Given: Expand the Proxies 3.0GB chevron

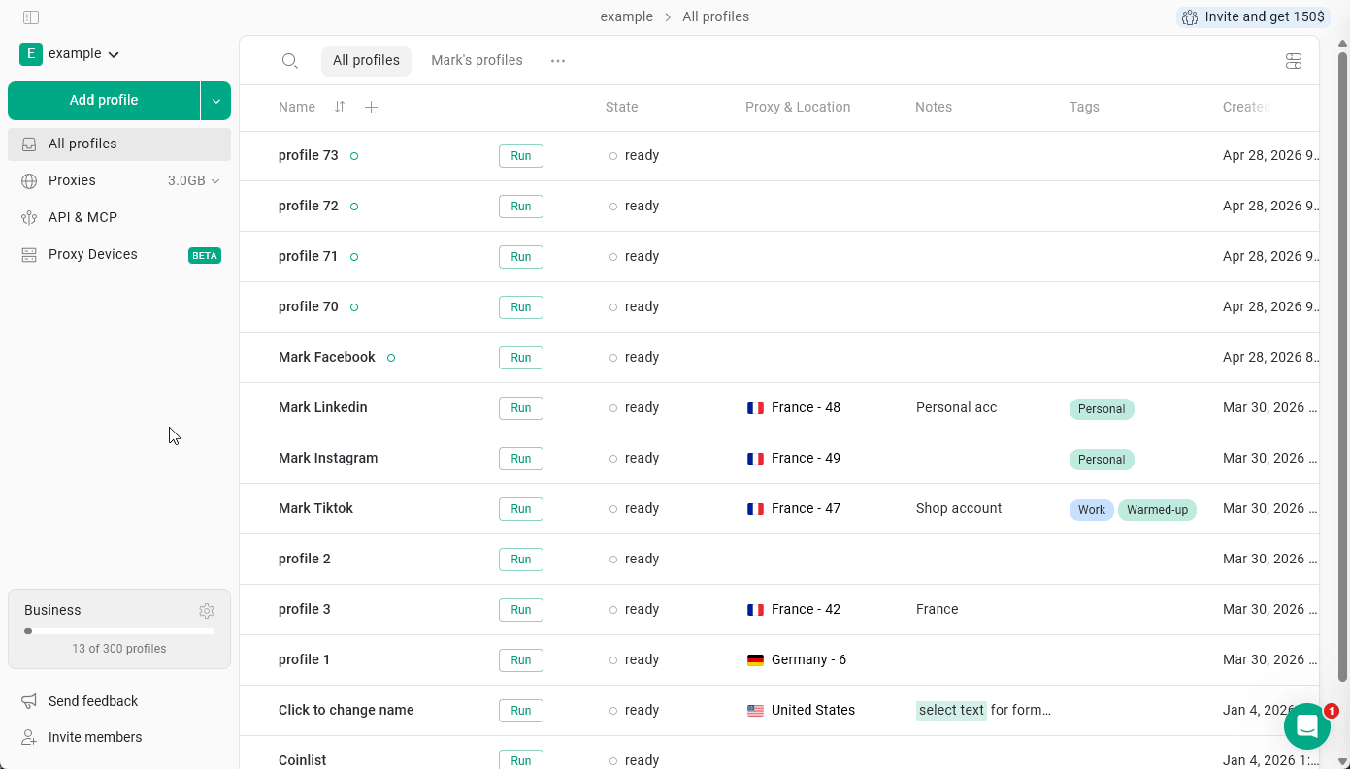Looking at the screenshot, I should (215, 181).
